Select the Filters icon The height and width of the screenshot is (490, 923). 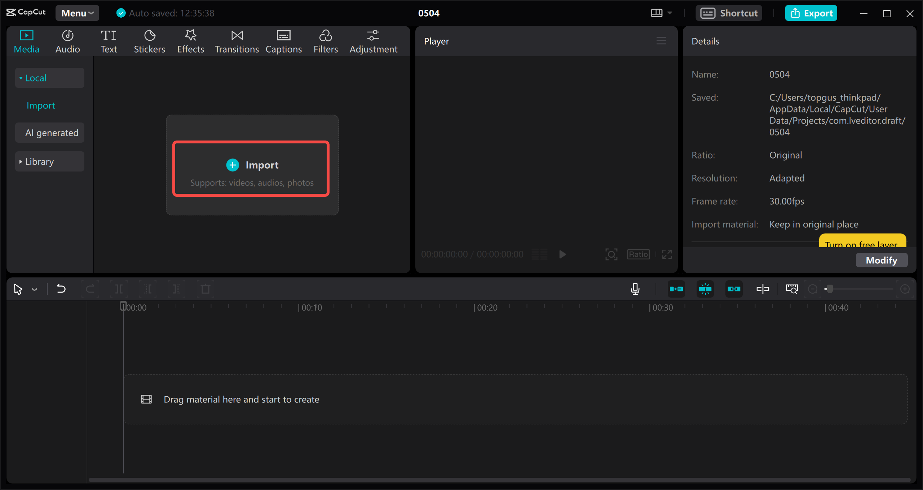[x=326, y=40]
